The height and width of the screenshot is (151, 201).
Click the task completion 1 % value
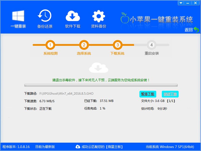[x=103, y=108]
